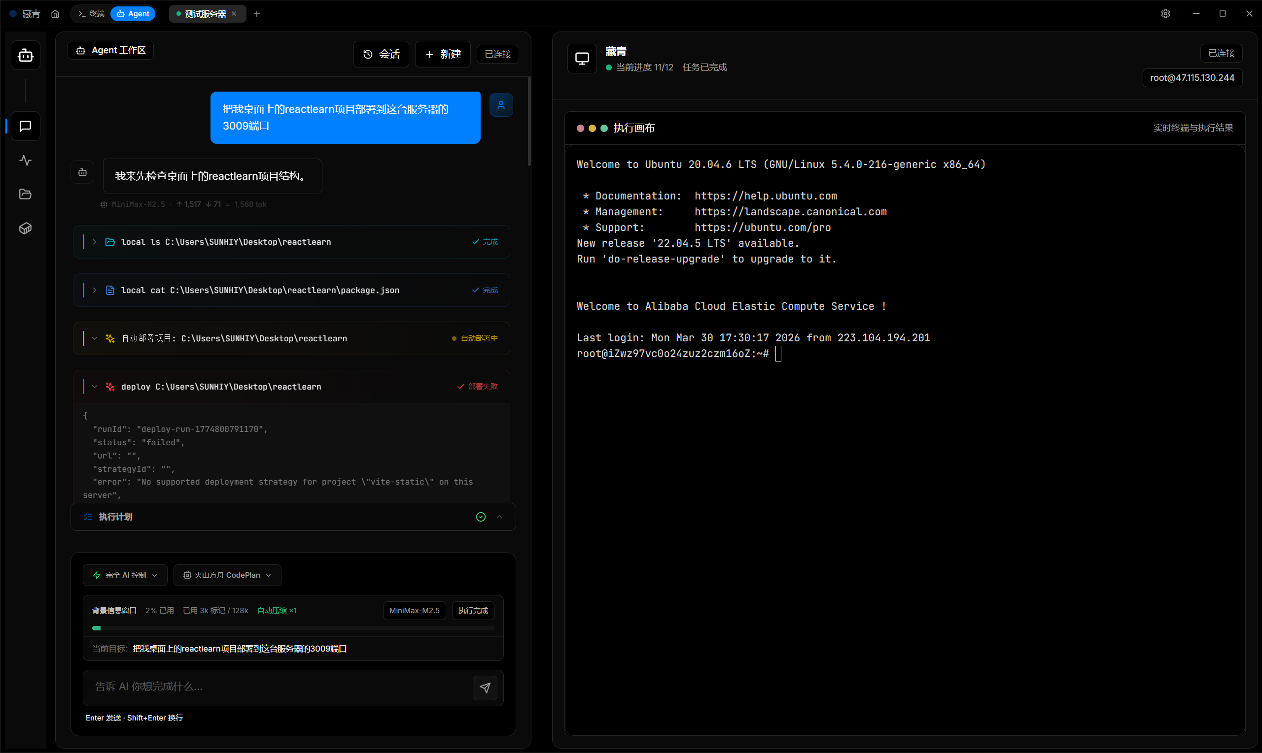Image resolution: width=1262 pixels, height=753 pixels.
Task: Collapse the 自动部署项目 task entry
Action: pos(95,338)
